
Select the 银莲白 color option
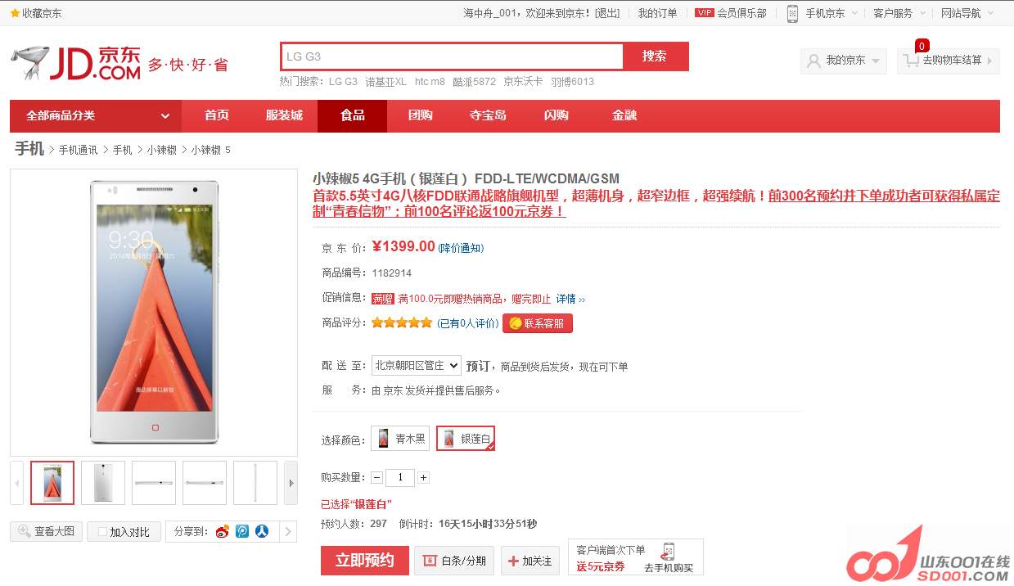466,439
